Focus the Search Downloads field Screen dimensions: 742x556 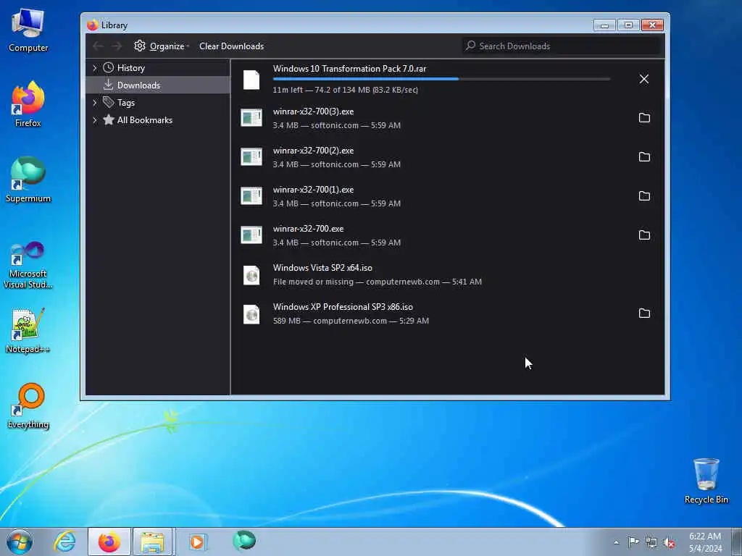[x=562, y=46]
